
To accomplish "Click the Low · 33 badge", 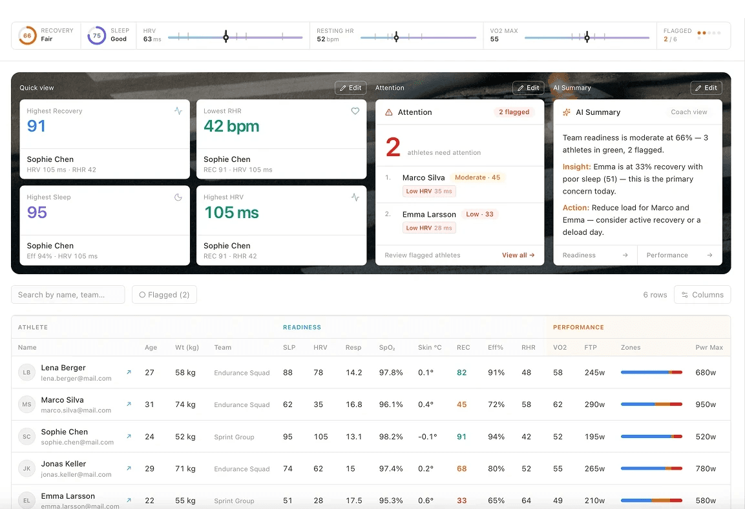I will [x=480, y=214].
